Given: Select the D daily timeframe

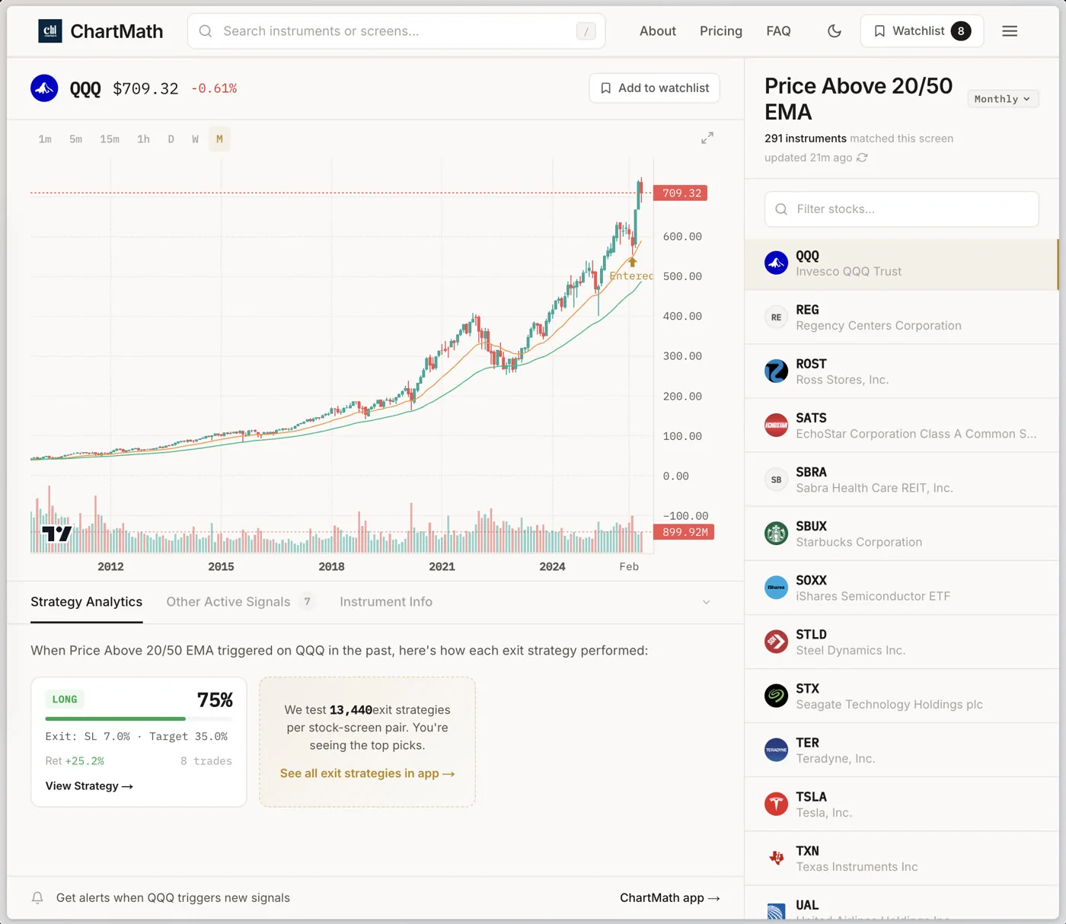Looking at the screenshot, I should (171, 139).
